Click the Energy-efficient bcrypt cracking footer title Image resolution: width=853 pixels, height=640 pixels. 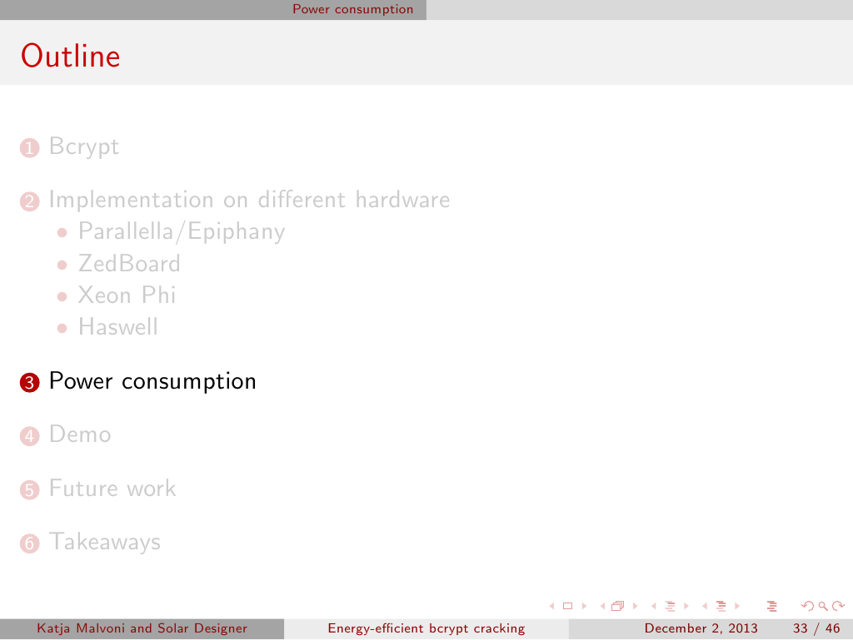tap(426, 628)
